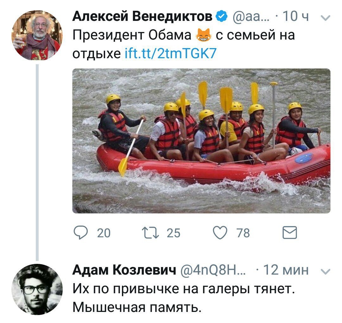
Task: Click the @4nQ8H... handle text
Action: coord(213,270)
